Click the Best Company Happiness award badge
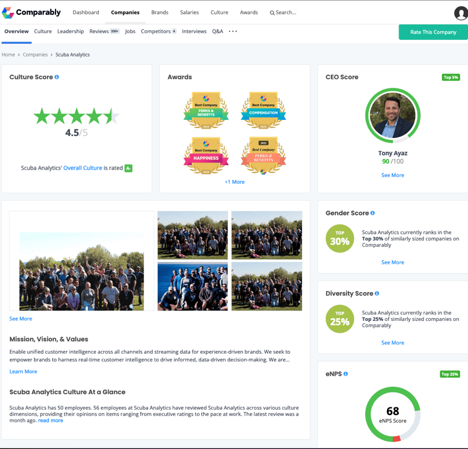The width and height of the screenshot is (468, 449). coord(206,155)
